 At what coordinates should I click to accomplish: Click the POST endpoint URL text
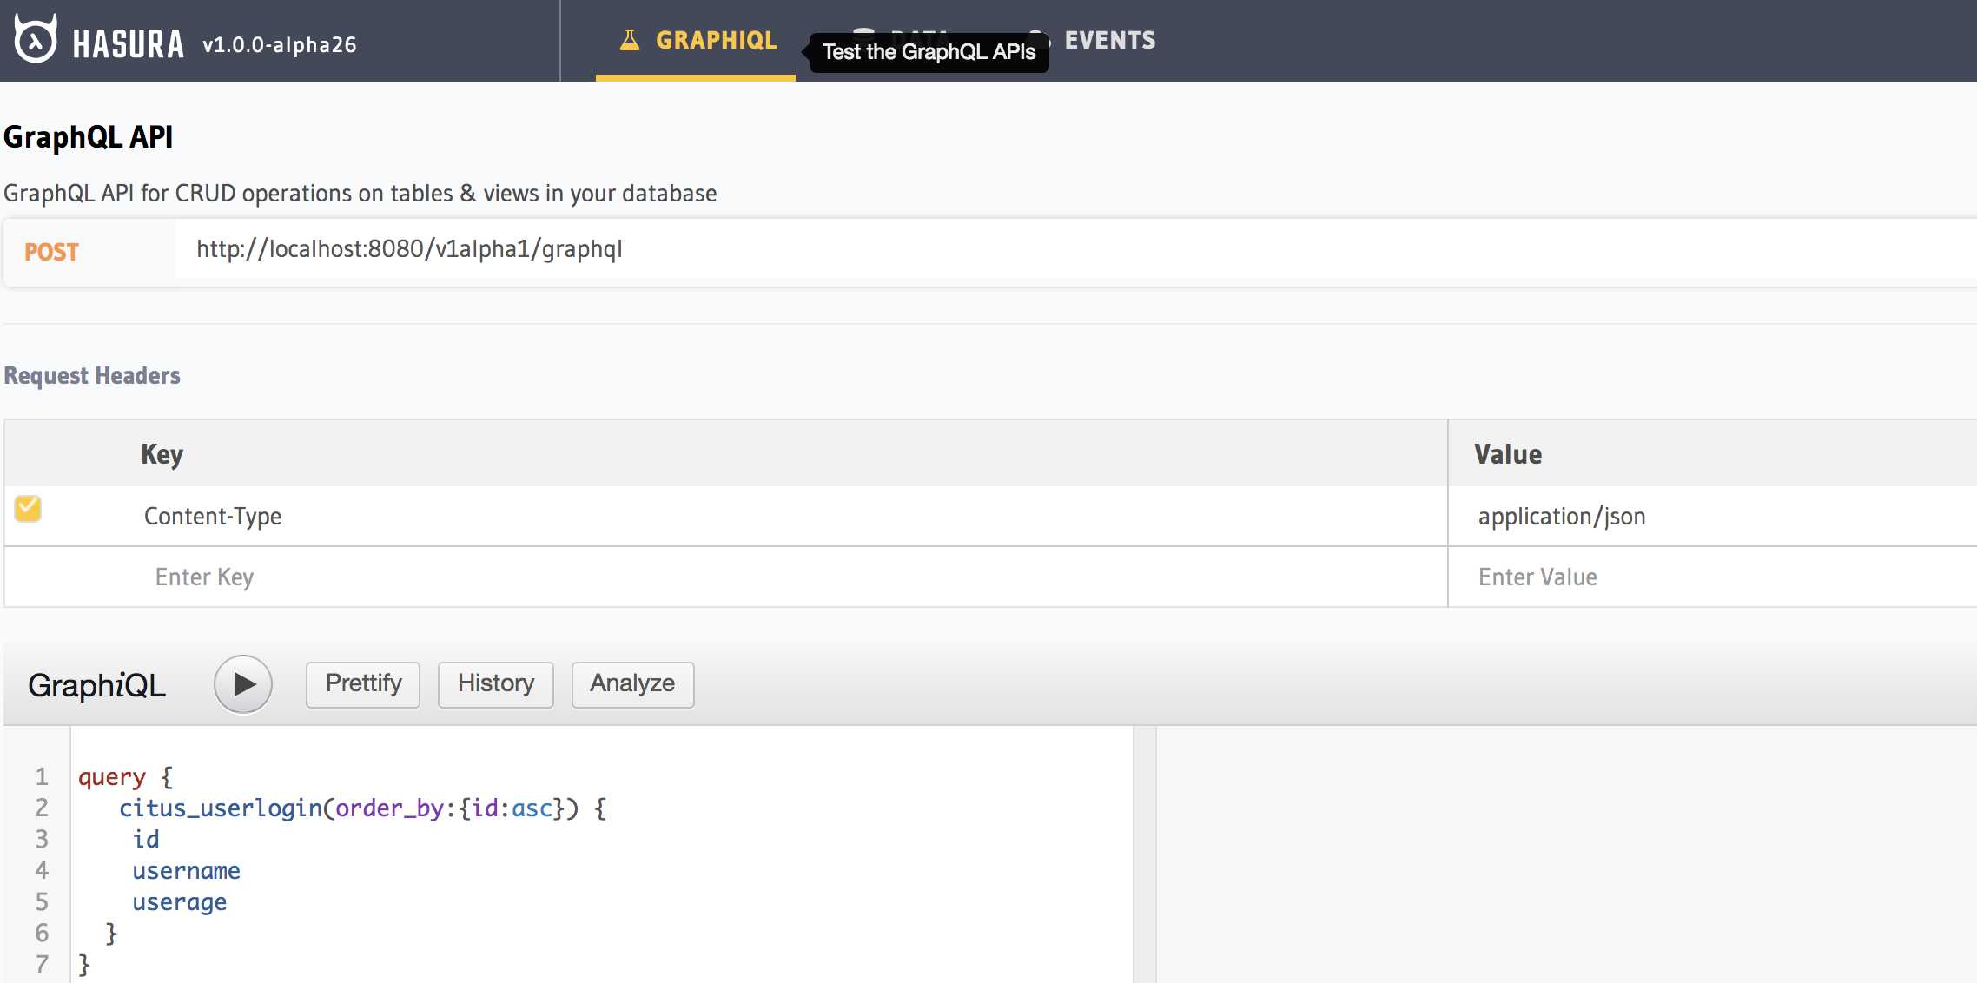tap(411, 249)
